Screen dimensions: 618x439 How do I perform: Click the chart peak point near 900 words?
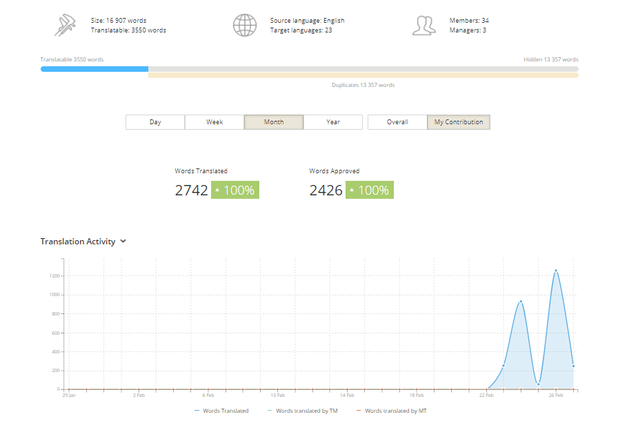[521, 302]
